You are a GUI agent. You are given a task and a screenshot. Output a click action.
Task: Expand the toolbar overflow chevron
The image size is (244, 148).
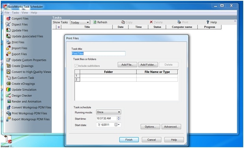coord(235,21)
